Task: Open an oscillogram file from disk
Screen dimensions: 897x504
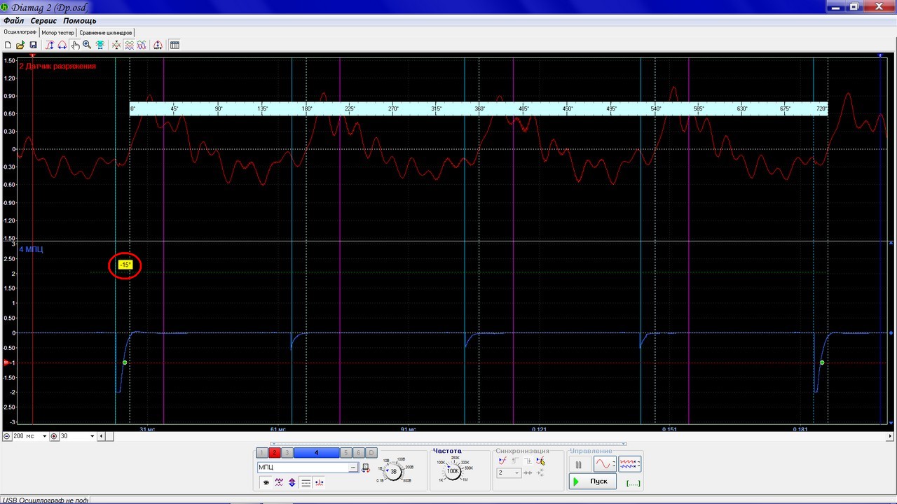Action: coord(20,45)
